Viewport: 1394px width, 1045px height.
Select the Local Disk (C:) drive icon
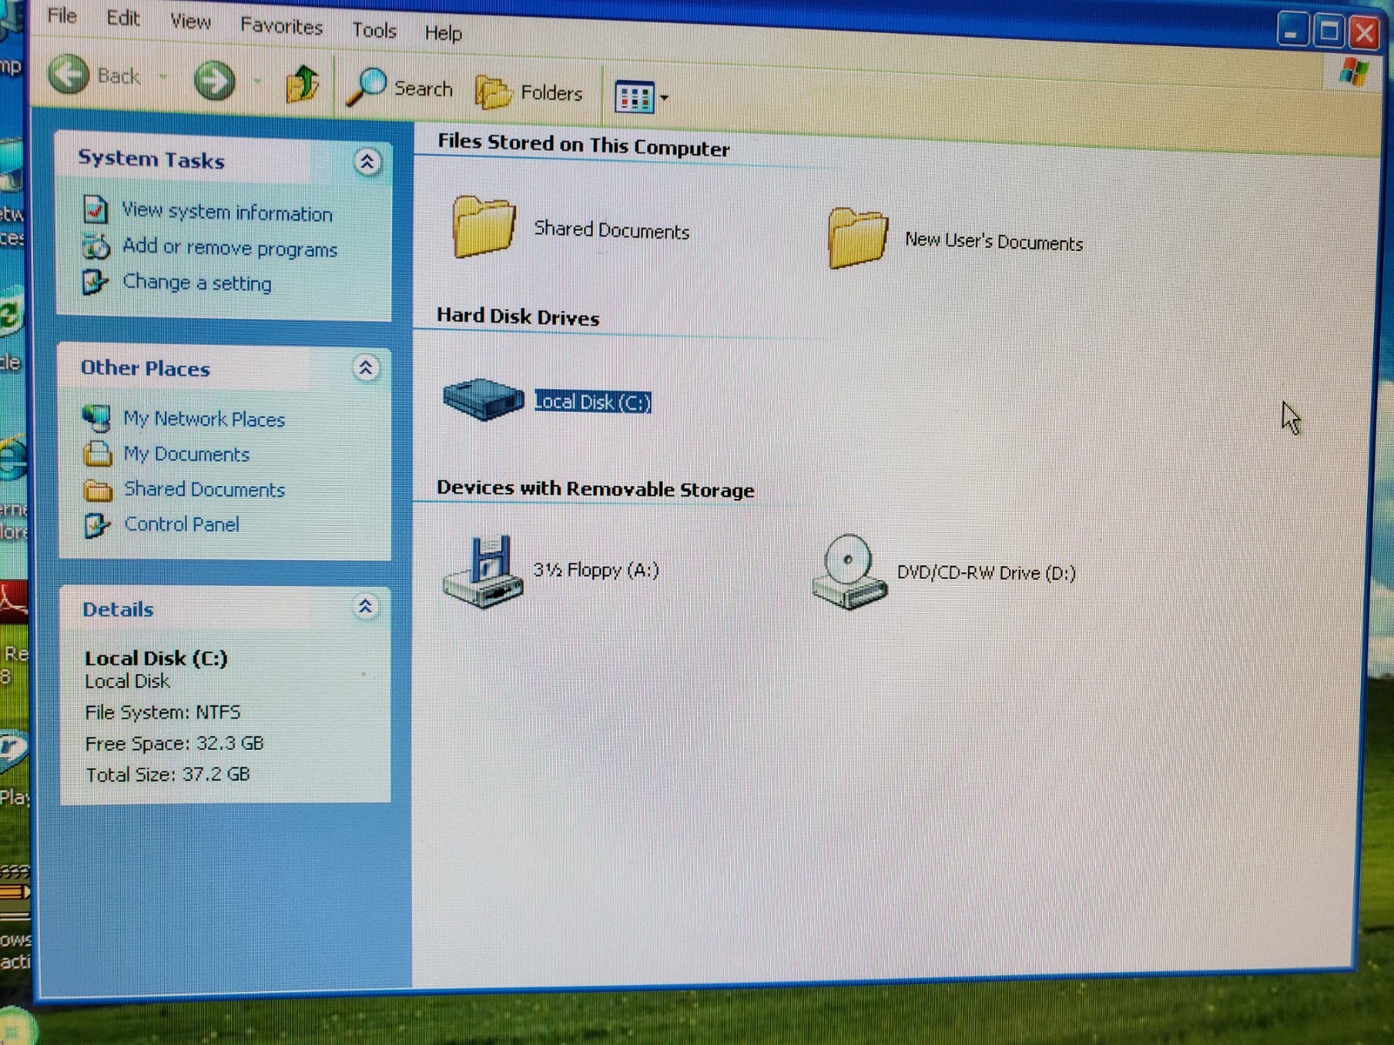pyautogui.click(x=484, y=399)
